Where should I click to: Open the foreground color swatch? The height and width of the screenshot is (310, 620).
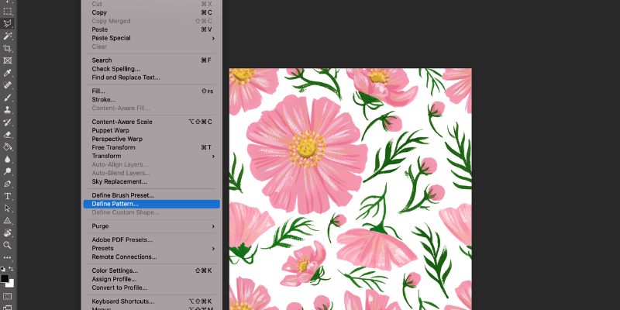tap(5, 277)
